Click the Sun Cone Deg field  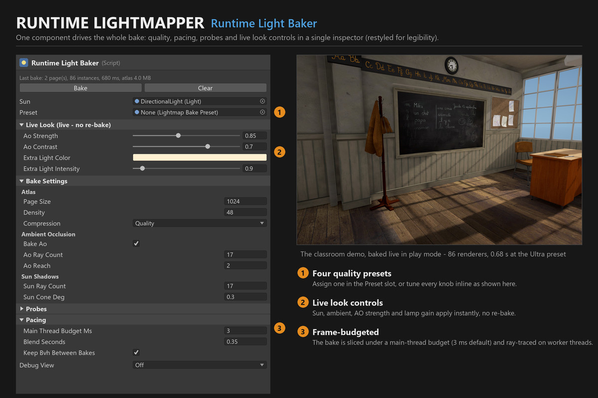(x=246, y=297)
